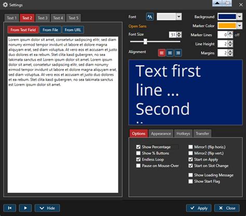Select the Options tab
This screenshot has width=246, height=216.
[x=139, y=134]
